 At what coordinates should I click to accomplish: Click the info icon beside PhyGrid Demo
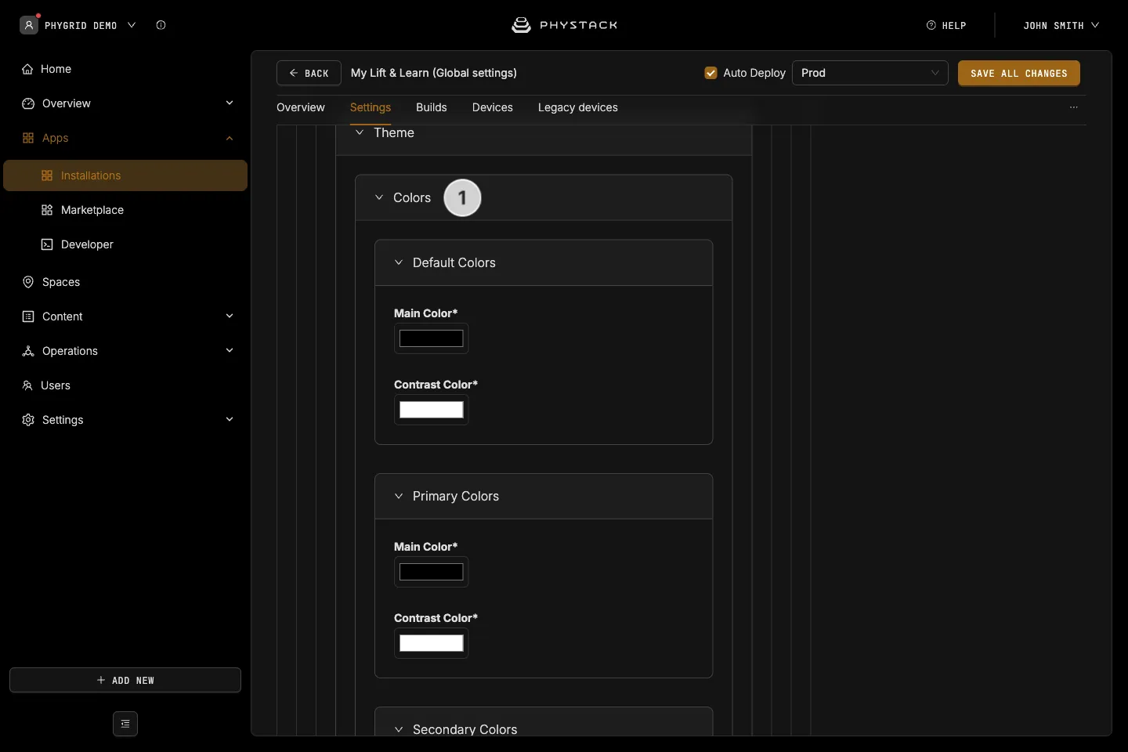click(161, 25)
